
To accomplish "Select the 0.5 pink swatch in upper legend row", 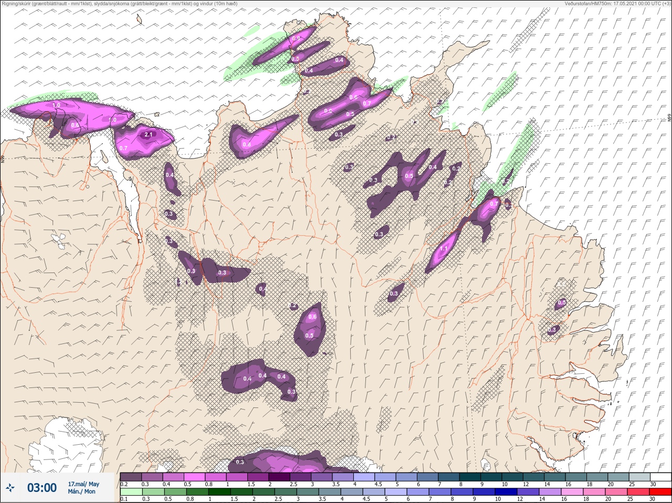I will tap(195, 477).
